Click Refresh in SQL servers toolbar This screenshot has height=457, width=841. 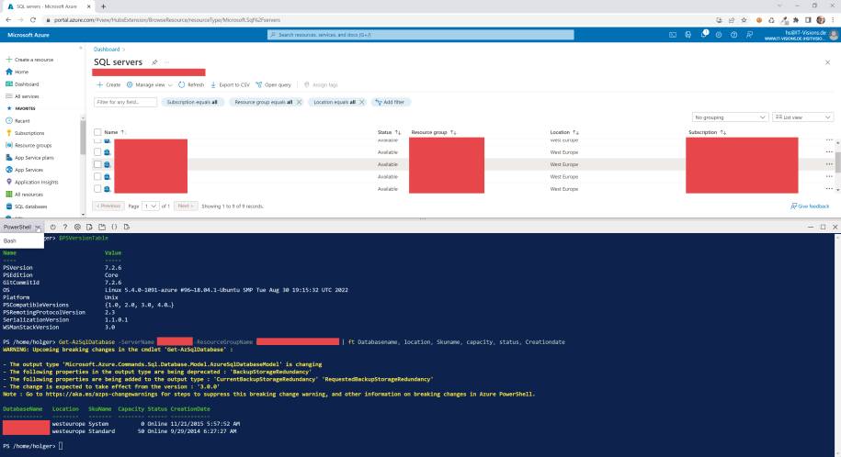click(x=191, y=84)
